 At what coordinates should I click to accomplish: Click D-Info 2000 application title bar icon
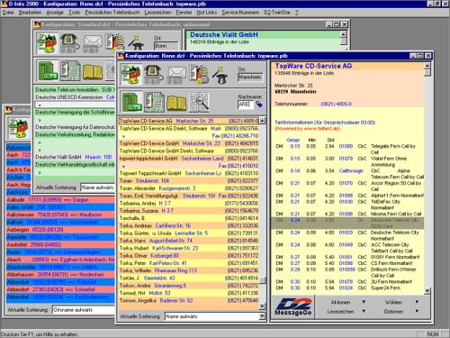pyautogui.click(x=4, y=4)
